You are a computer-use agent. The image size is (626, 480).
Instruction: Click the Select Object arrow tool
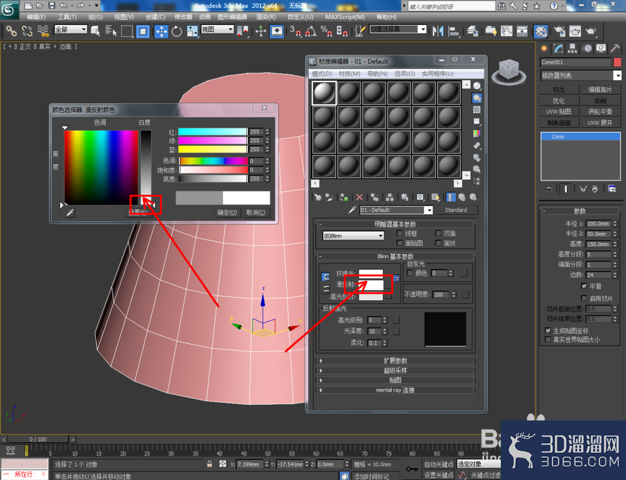pyautogui.click(x=95, y=31)
